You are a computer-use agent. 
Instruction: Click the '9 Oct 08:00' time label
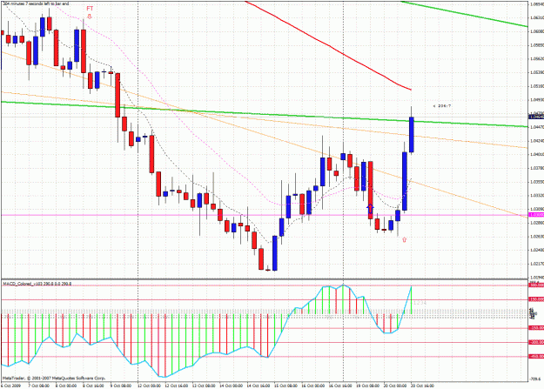[x=121, y=386]
